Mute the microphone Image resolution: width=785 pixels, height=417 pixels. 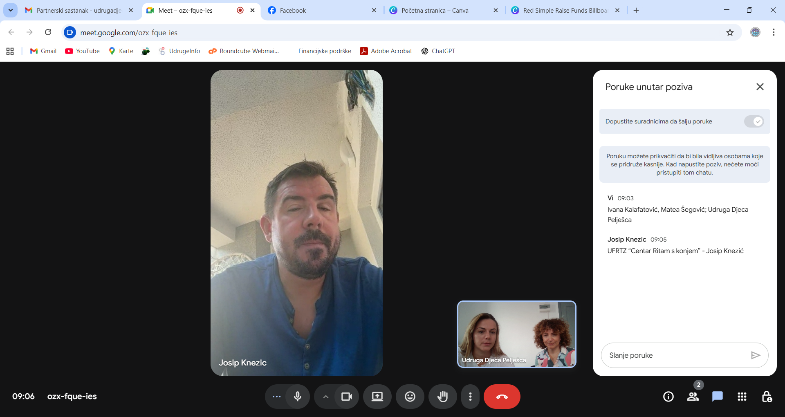[x=298, y=397]
